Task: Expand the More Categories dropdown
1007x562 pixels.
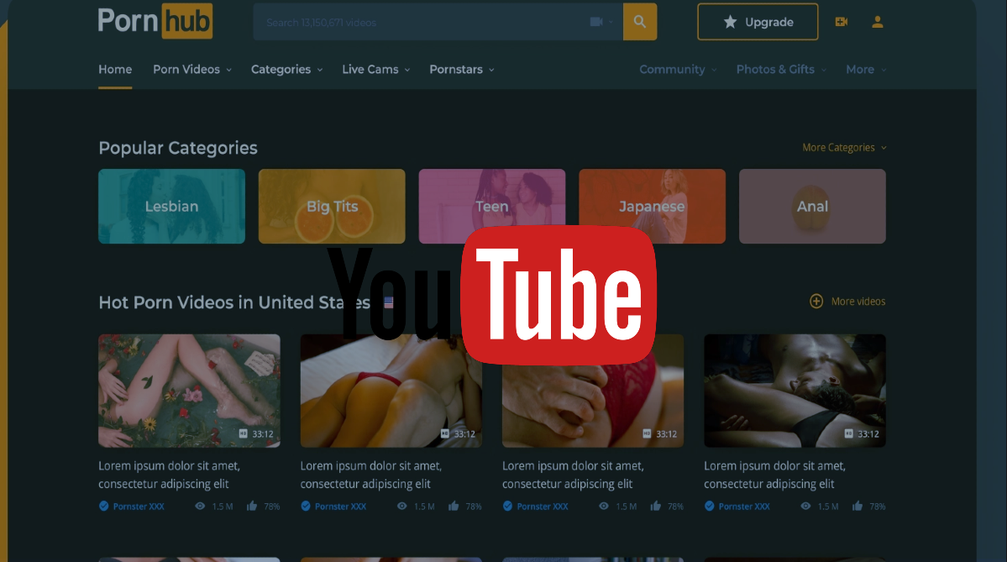Action: click(844, 148)
